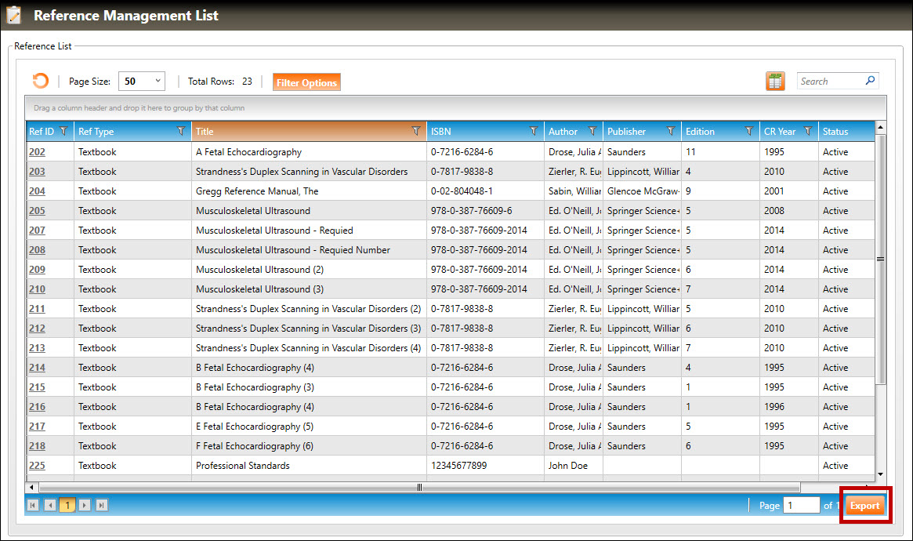This screenshot has width=913, height=541.
Task: Click the magnifier icon in Search box
Action: pyautogui.click(x=870, y=81)
